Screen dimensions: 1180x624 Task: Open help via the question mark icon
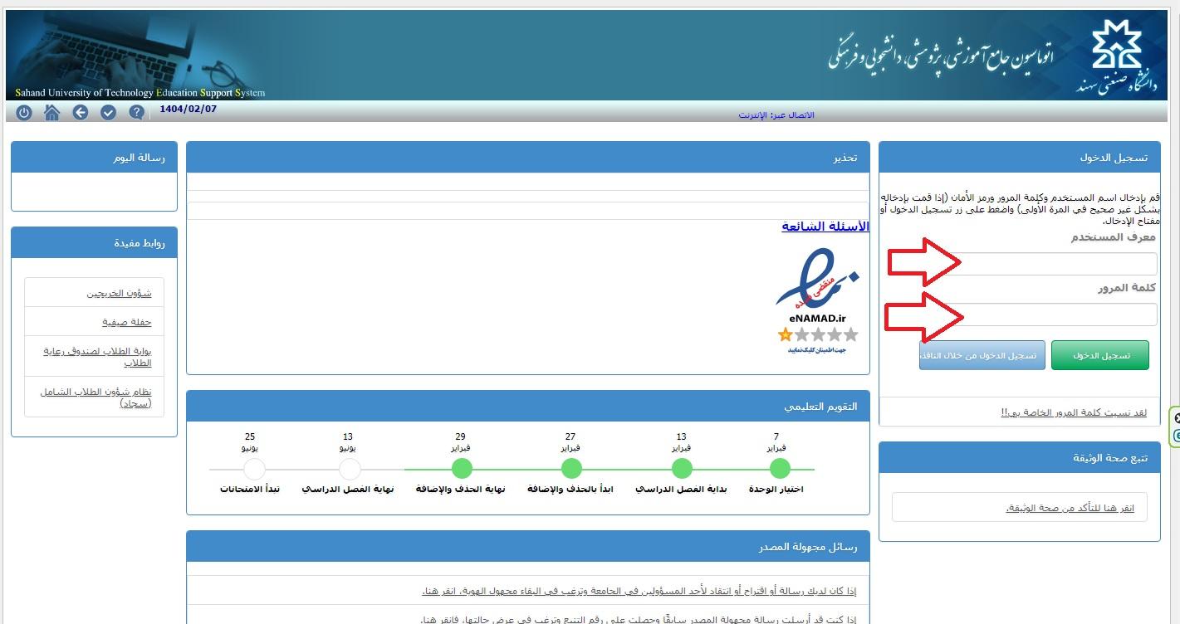(x=137, y=113)
